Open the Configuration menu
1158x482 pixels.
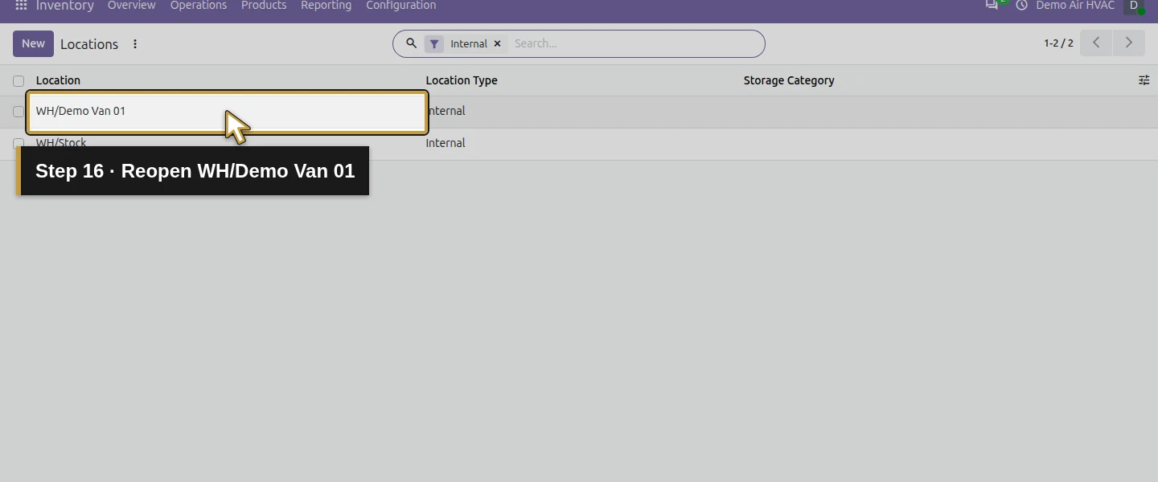400,6
